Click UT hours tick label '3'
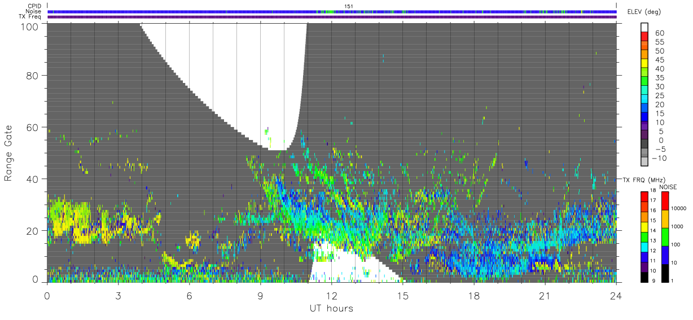 (x=119, y=295)
